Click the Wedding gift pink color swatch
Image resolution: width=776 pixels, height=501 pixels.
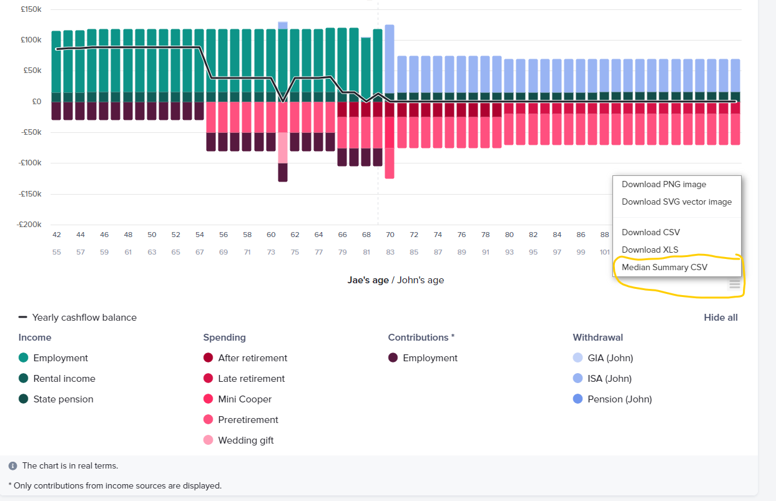pos(208,440)
